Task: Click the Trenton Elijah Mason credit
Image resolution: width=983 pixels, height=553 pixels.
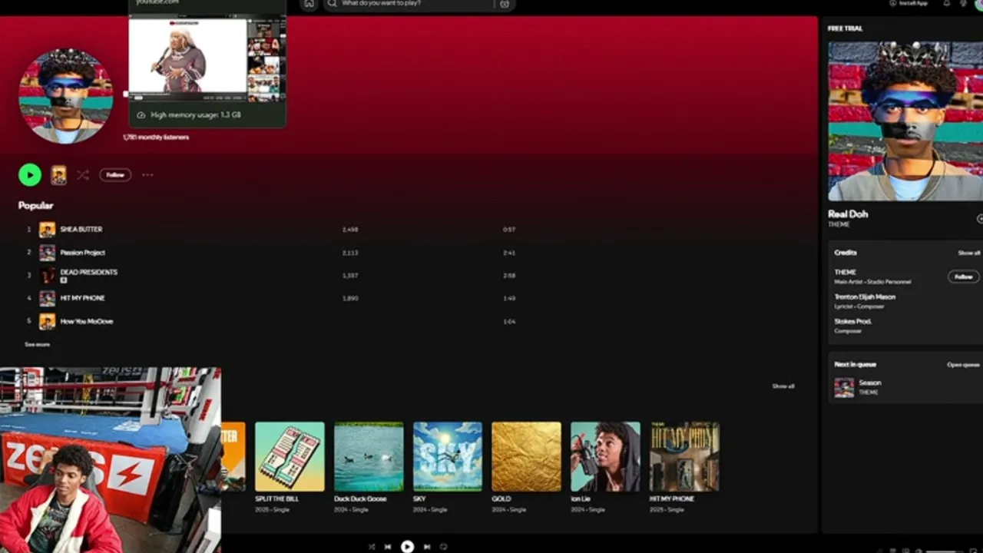Action: (865, 296)
